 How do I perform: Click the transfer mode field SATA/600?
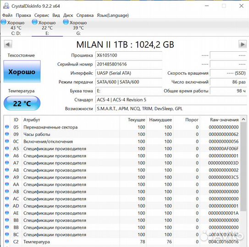pyautogui.click(x=129, y=82)
